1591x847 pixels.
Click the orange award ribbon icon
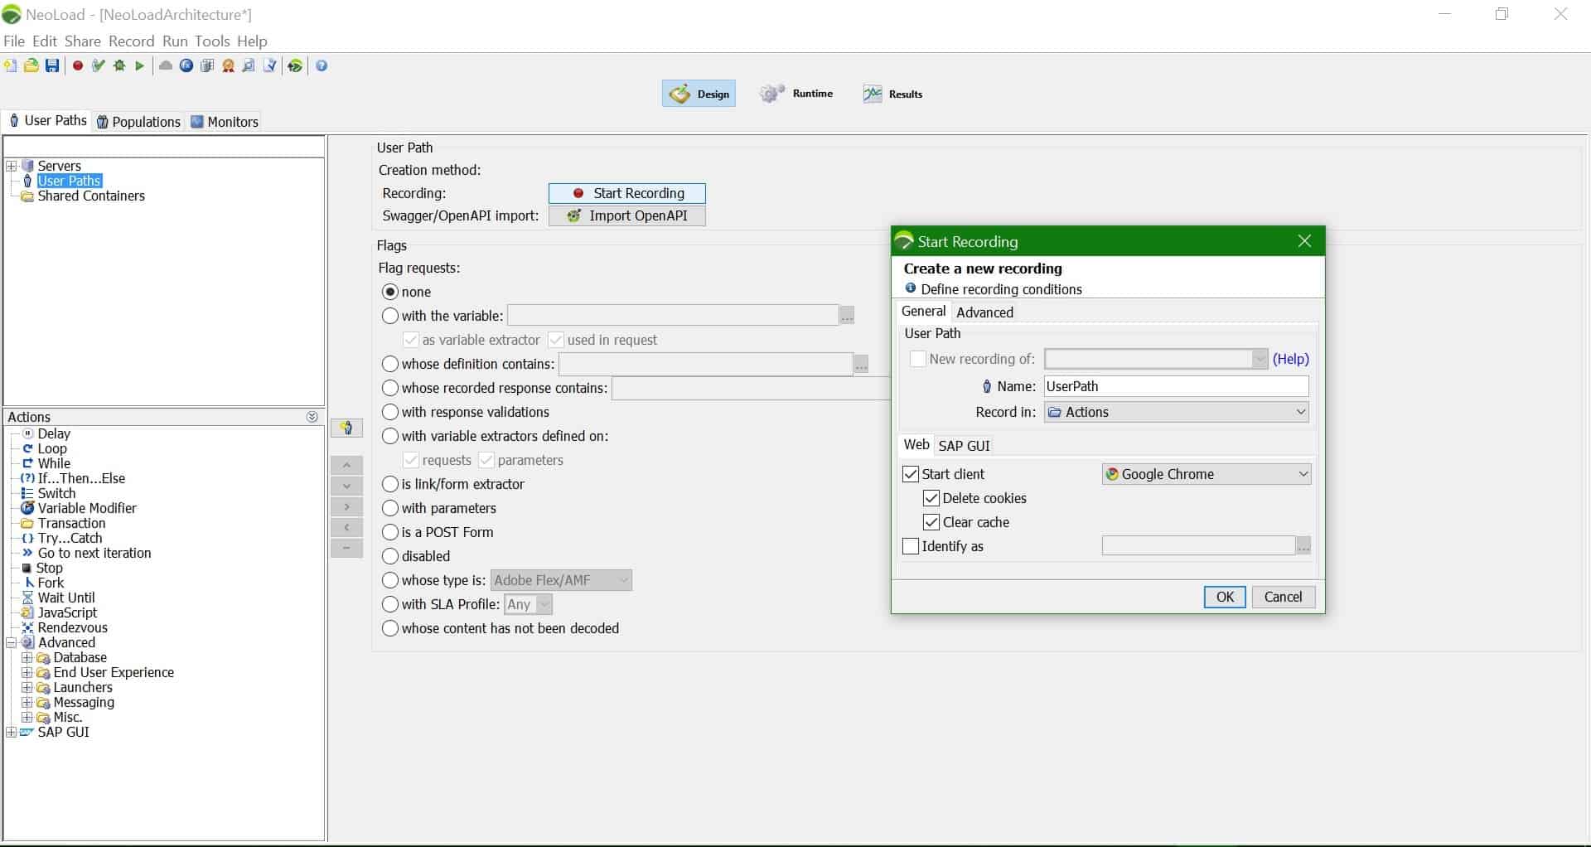point(229,65)
